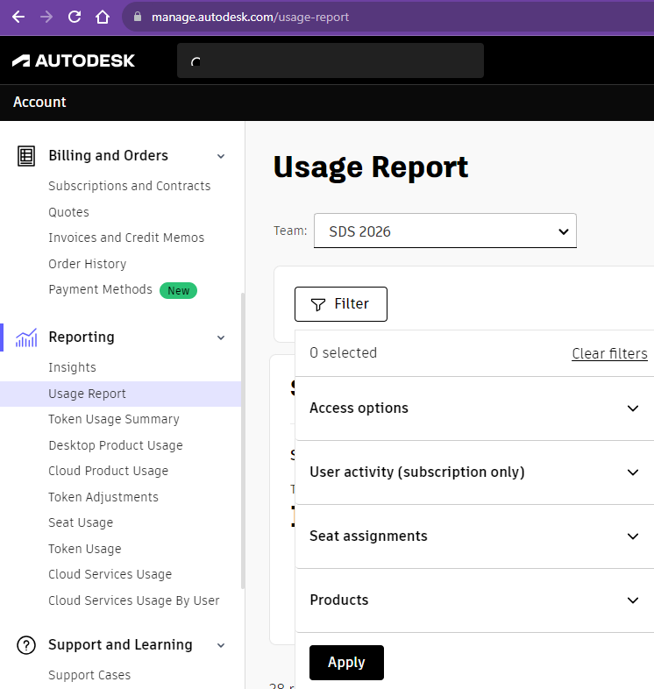The width and height of the screenshot is (654, 689).
Task: Click the padlock site info icon
Action: point(138,17)
